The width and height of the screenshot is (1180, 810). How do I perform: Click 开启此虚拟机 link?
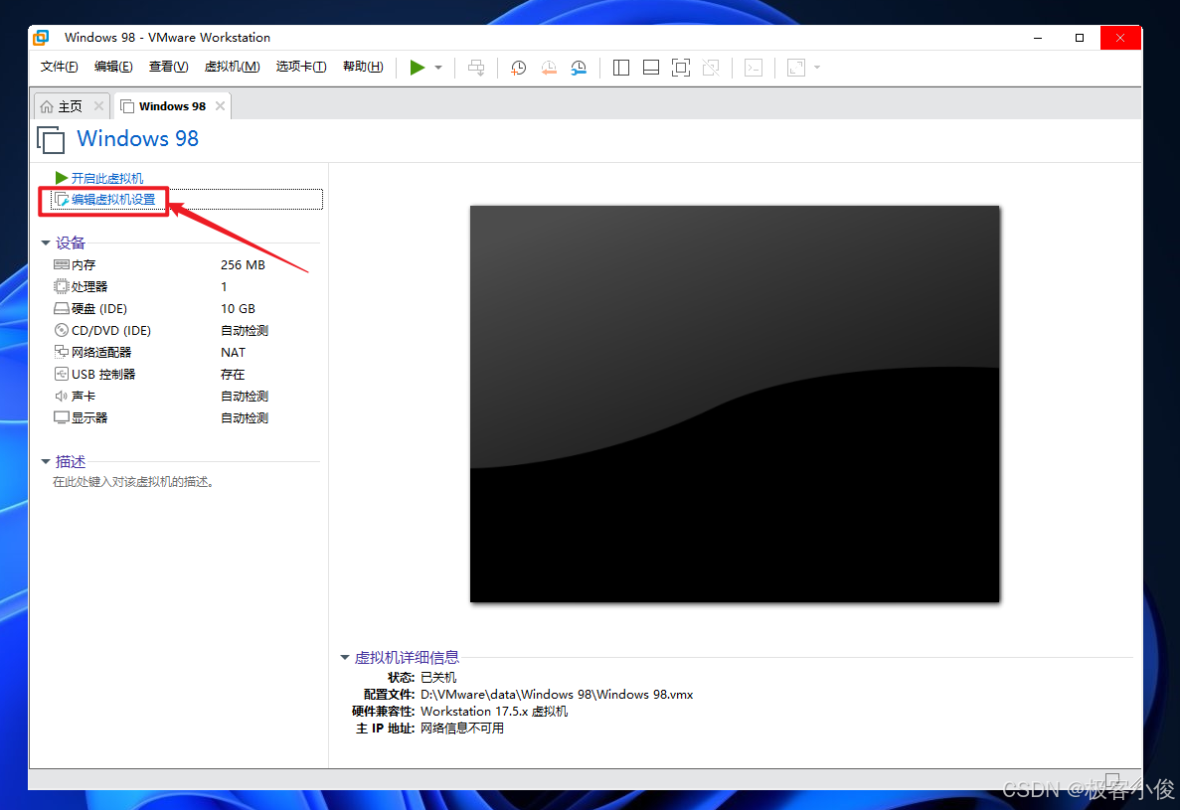tap(106, 178)
